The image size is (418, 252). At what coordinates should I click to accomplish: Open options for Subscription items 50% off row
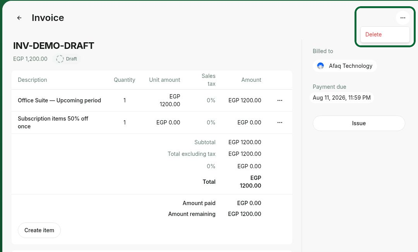coord(280,123)
